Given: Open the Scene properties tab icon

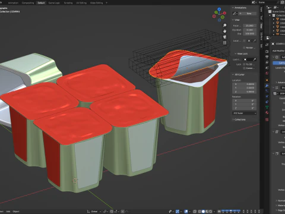Looking at the screenshot, I should point(267,68).
